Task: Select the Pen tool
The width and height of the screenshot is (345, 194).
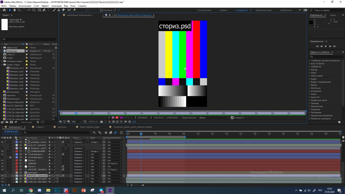Action: click(44, 10)
